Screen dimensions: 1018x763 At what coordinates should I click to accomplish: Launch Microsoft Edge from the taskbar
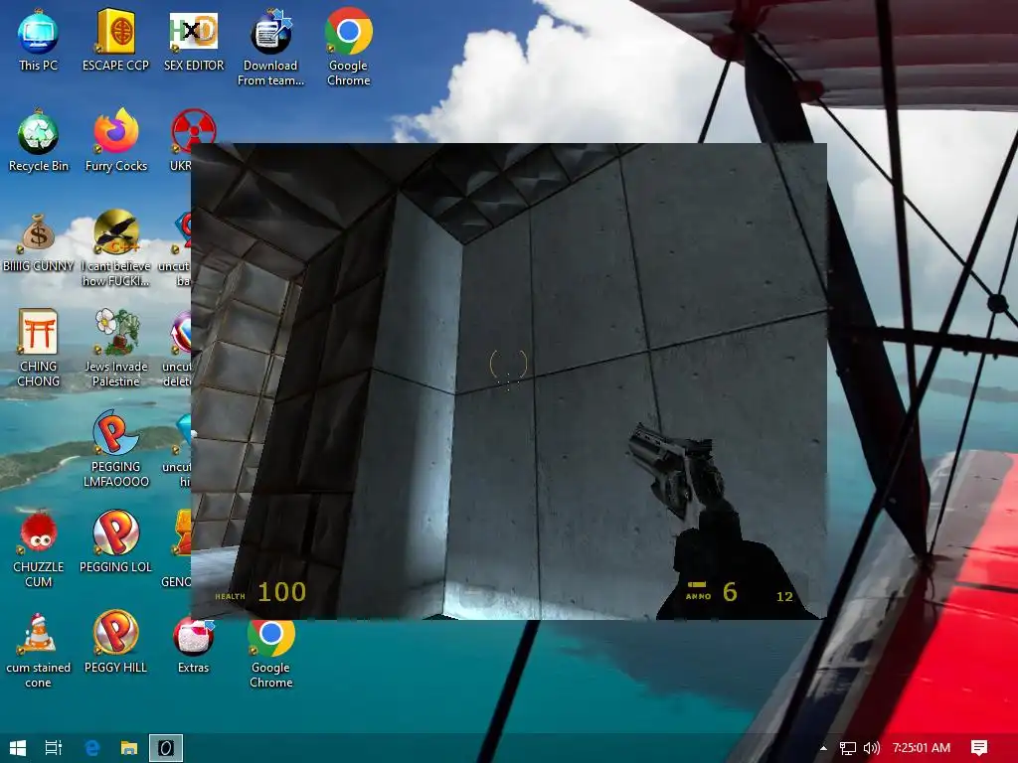click(x=92, y=747)
